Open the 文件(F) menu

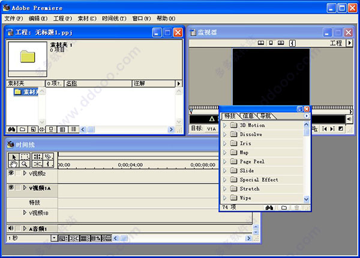click(x=14, y=19)
